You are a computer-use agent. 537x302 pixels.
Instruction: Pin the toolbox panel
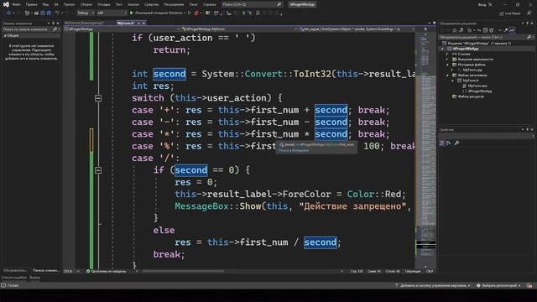[x=53, y=23]
